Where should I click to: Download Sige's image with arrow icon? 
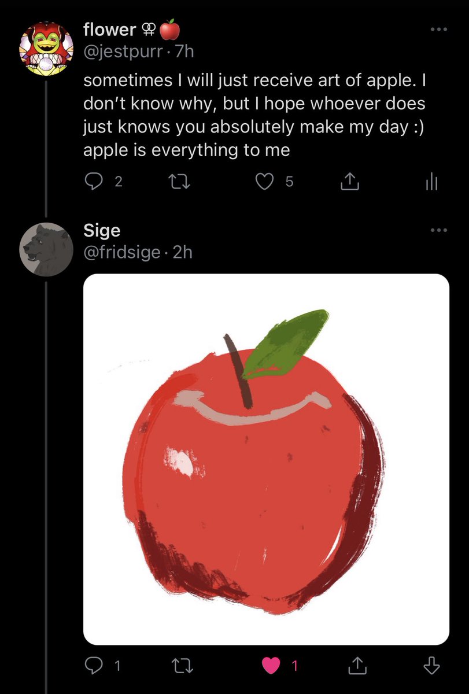431,666
